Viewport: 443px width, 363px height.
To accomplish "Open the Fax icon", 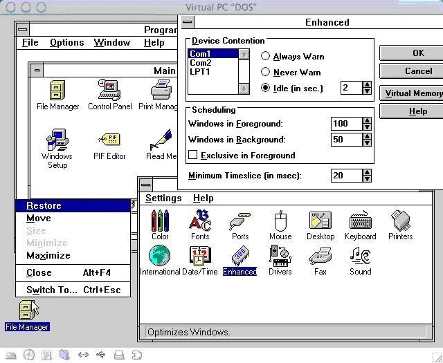I will coord(320,260).
